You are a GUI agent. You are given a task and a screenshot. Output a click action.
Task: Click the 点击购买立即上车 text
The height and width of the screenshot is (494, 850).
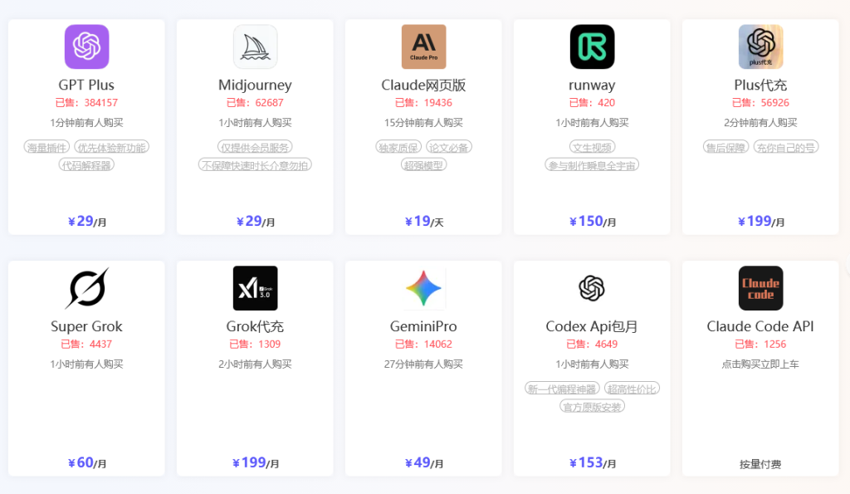(760, 364)
